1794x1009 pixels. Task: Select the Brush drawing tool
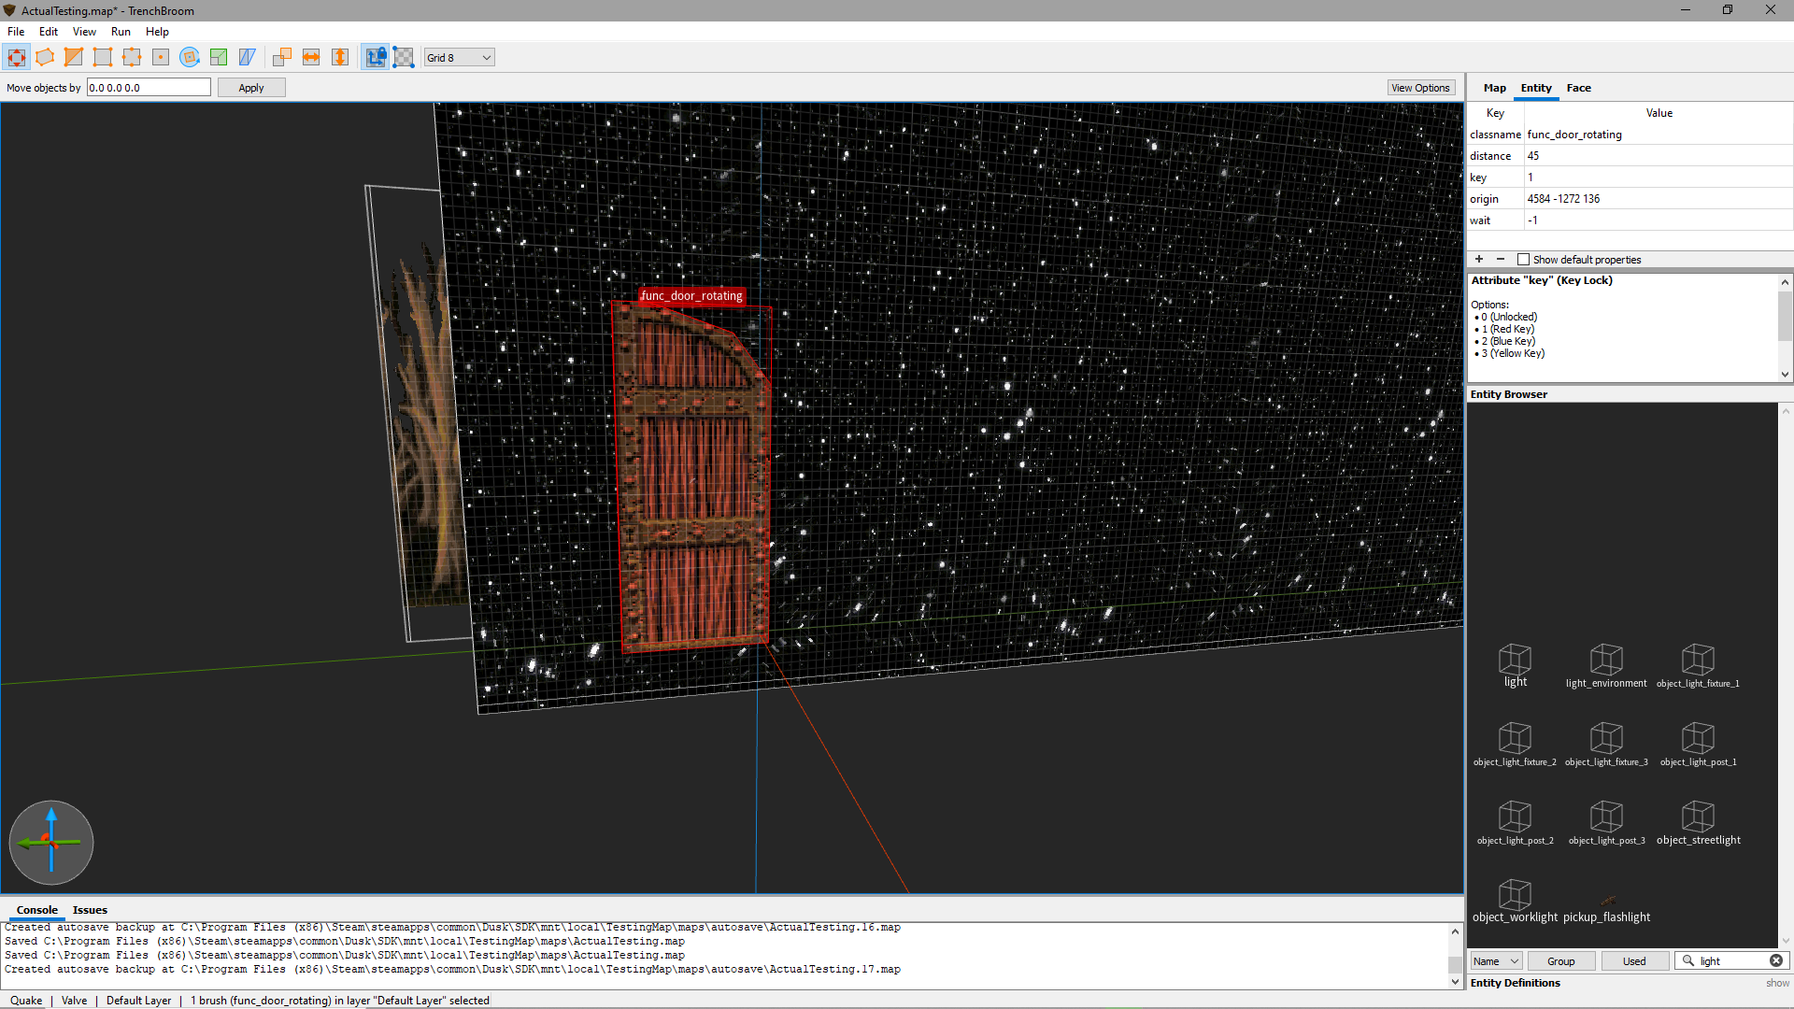pos(45,58)
